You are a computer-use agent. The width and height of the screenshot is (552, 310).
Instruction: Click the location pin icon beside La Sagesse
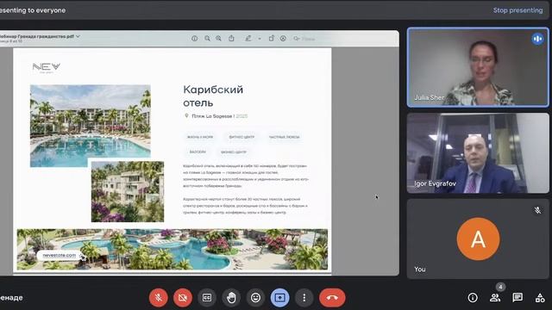point(186,116)
